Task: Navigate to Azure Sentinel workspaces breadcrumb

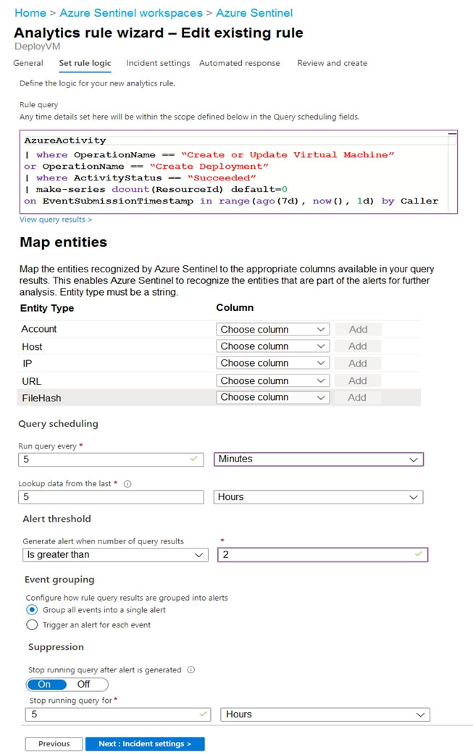Action: (131, 13)
